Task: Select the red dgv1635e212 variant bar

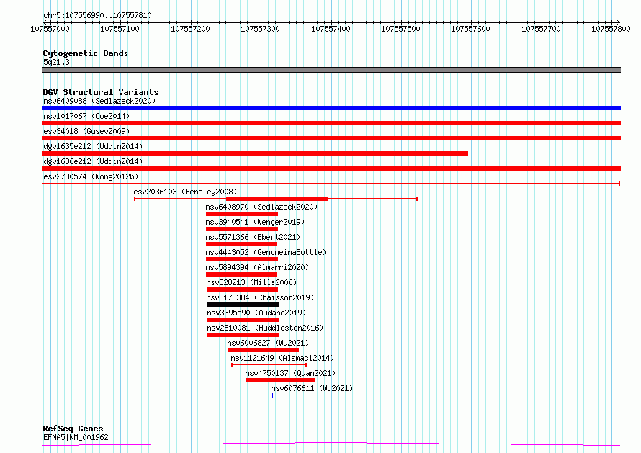Action: point(255,153)
